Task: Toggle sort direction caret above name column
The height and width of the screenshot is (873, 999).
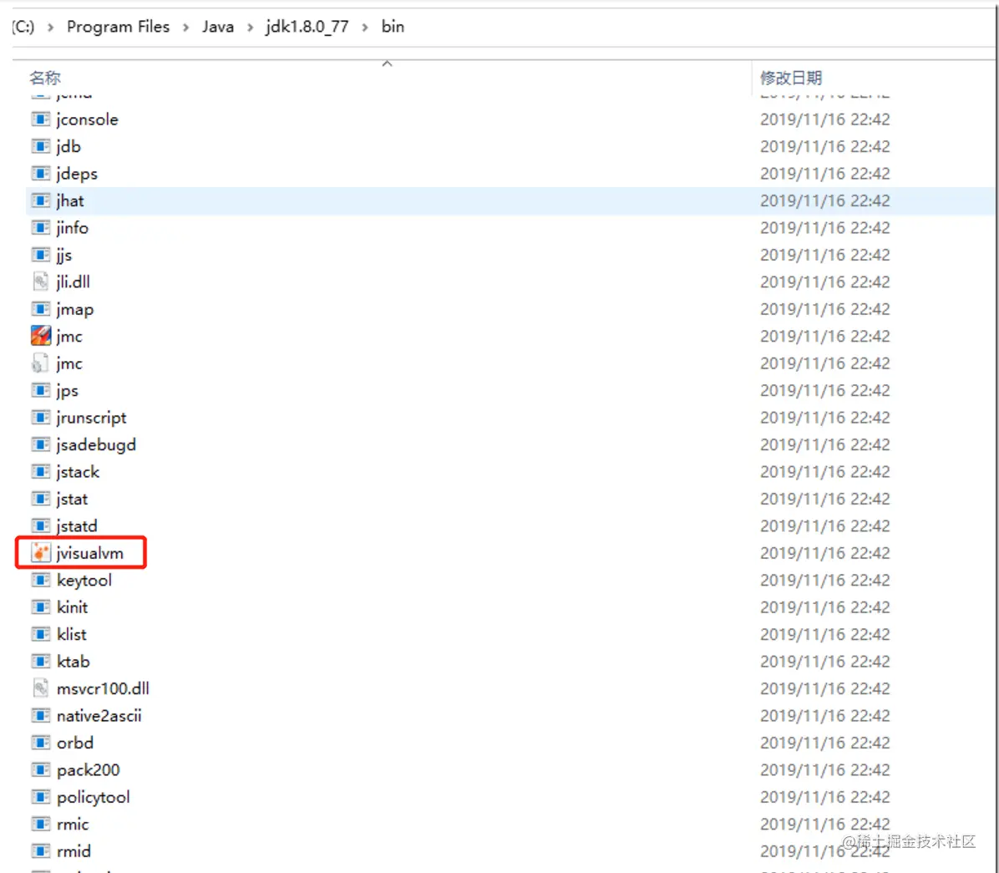Action: point(387,63)
